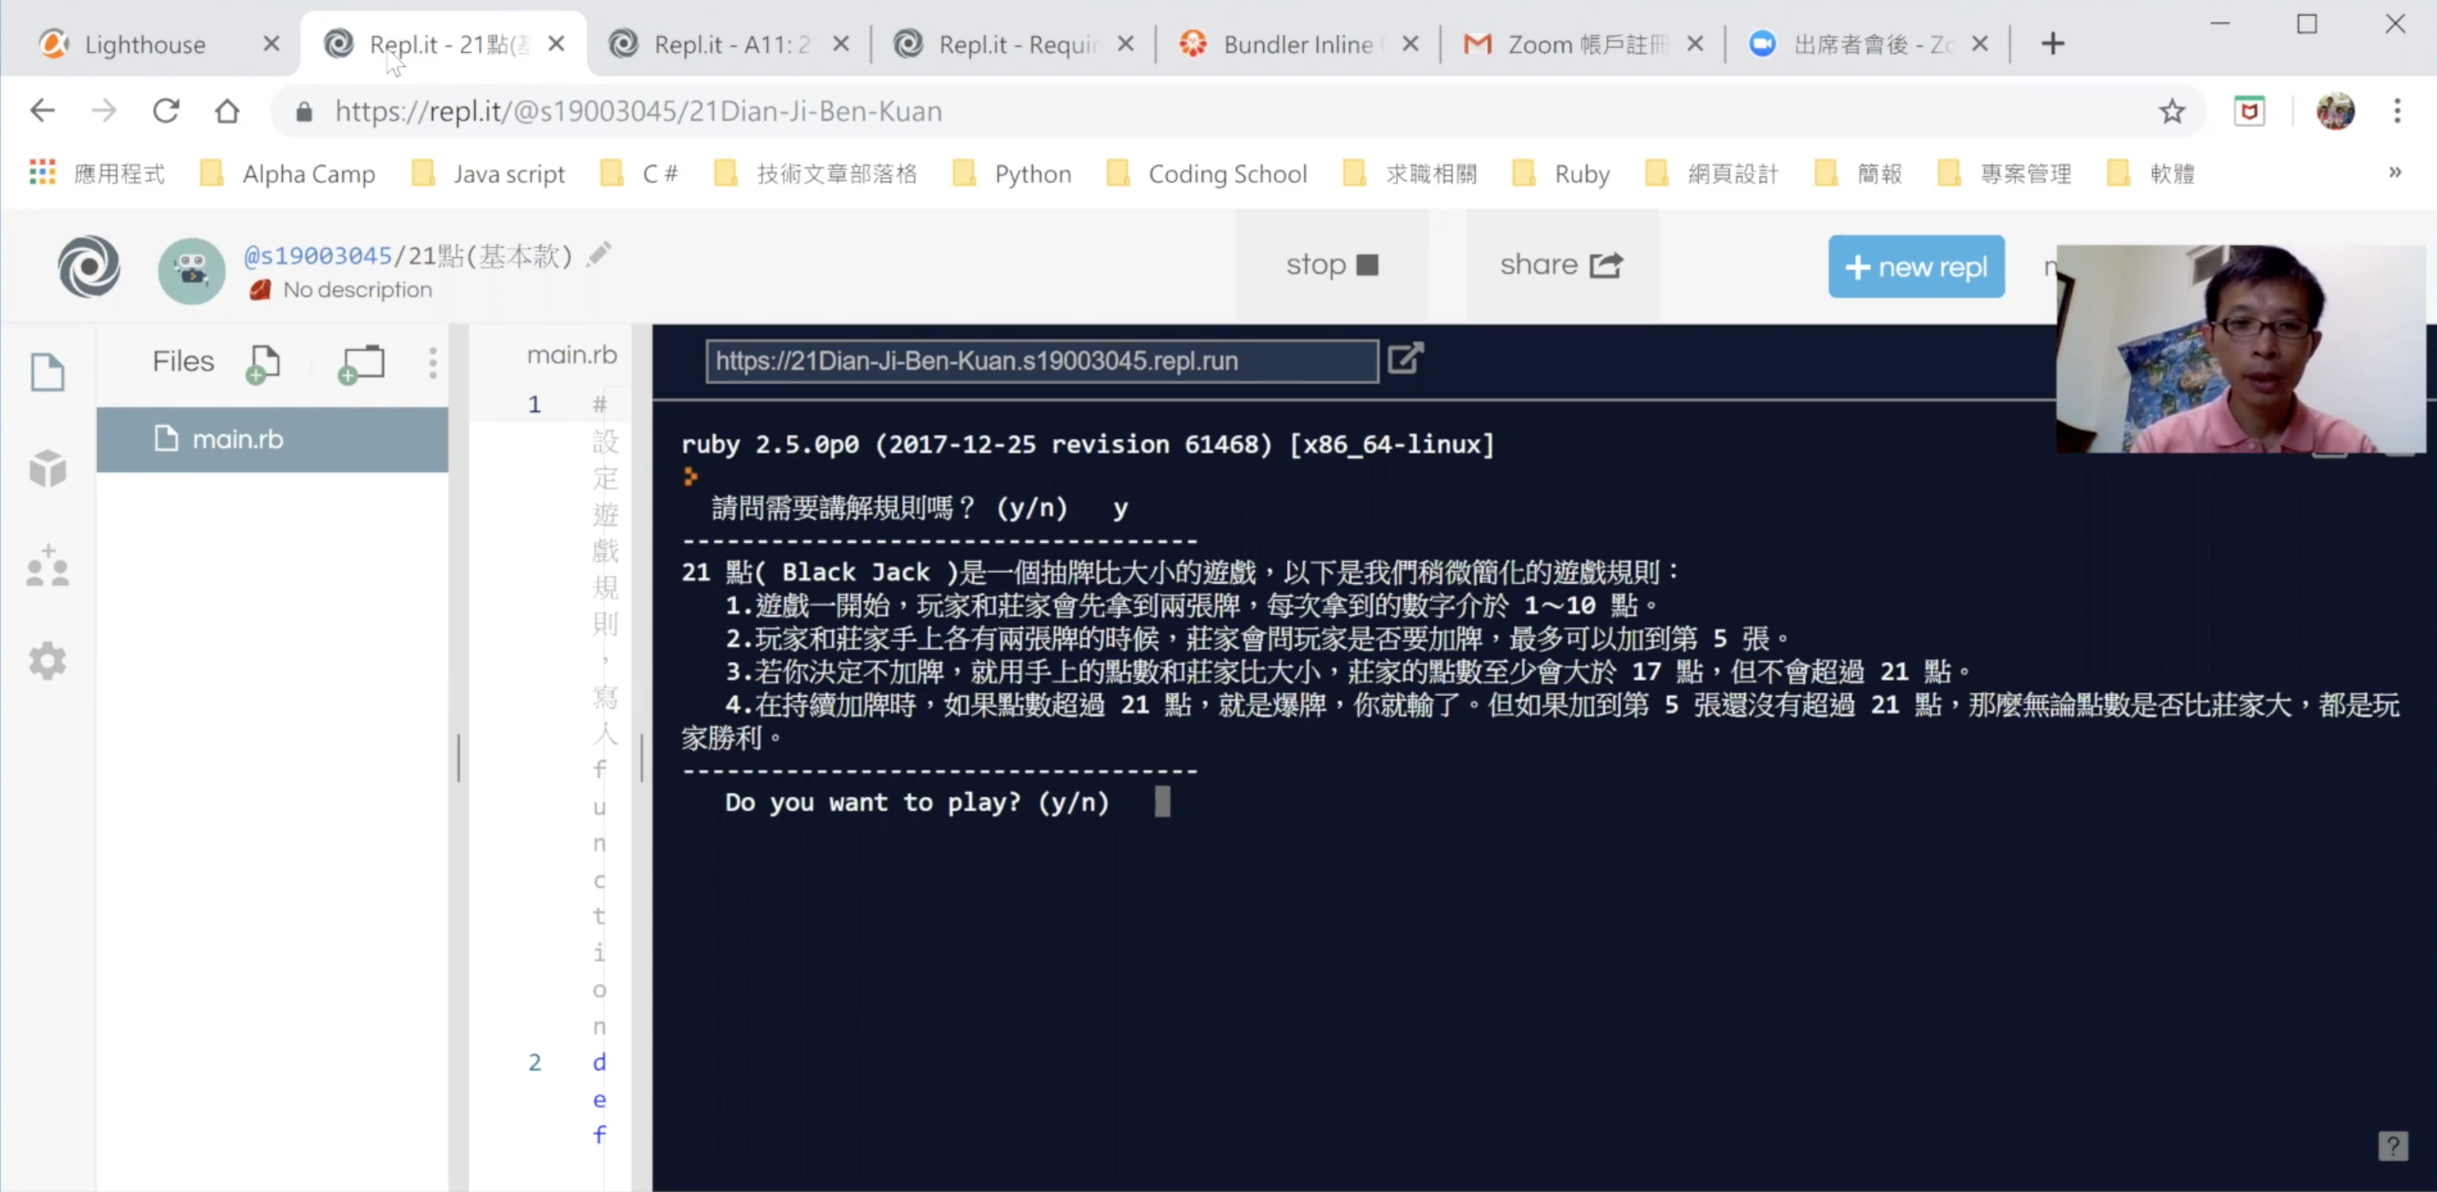Click the user avatar robot icon
The image size is (2437, 1192).
[x=192, y=270]
